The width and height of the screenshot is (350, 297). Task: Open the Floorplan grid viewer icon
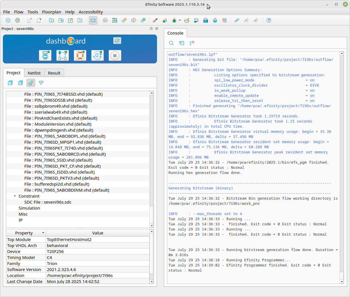[115, 20]
